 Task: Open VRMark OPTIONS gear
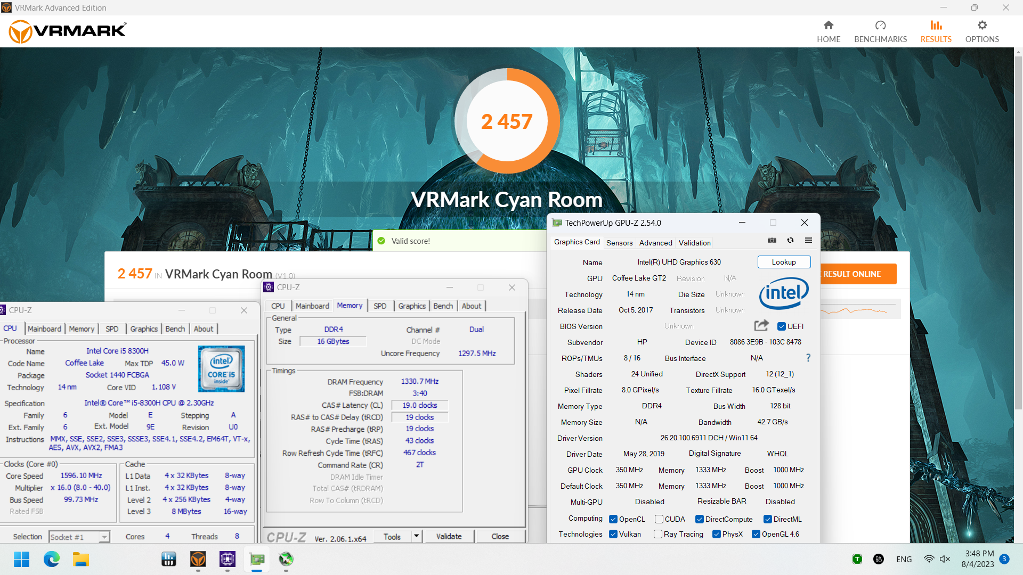[x=982, y=32]
